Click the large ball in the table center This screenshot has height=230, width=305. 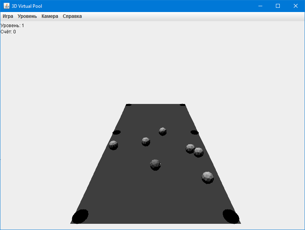click(x=156, y=165)
